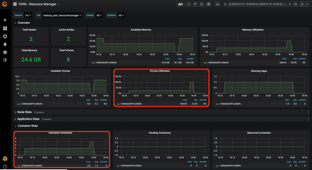Click the 24.6 GB Total Memory value
The width and height of the screenshot is (312, 170).
tap(31, 59)
